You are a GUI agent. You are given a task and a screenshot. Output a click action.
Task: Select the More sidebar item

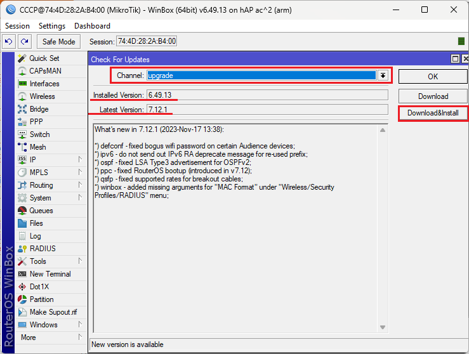51,338
